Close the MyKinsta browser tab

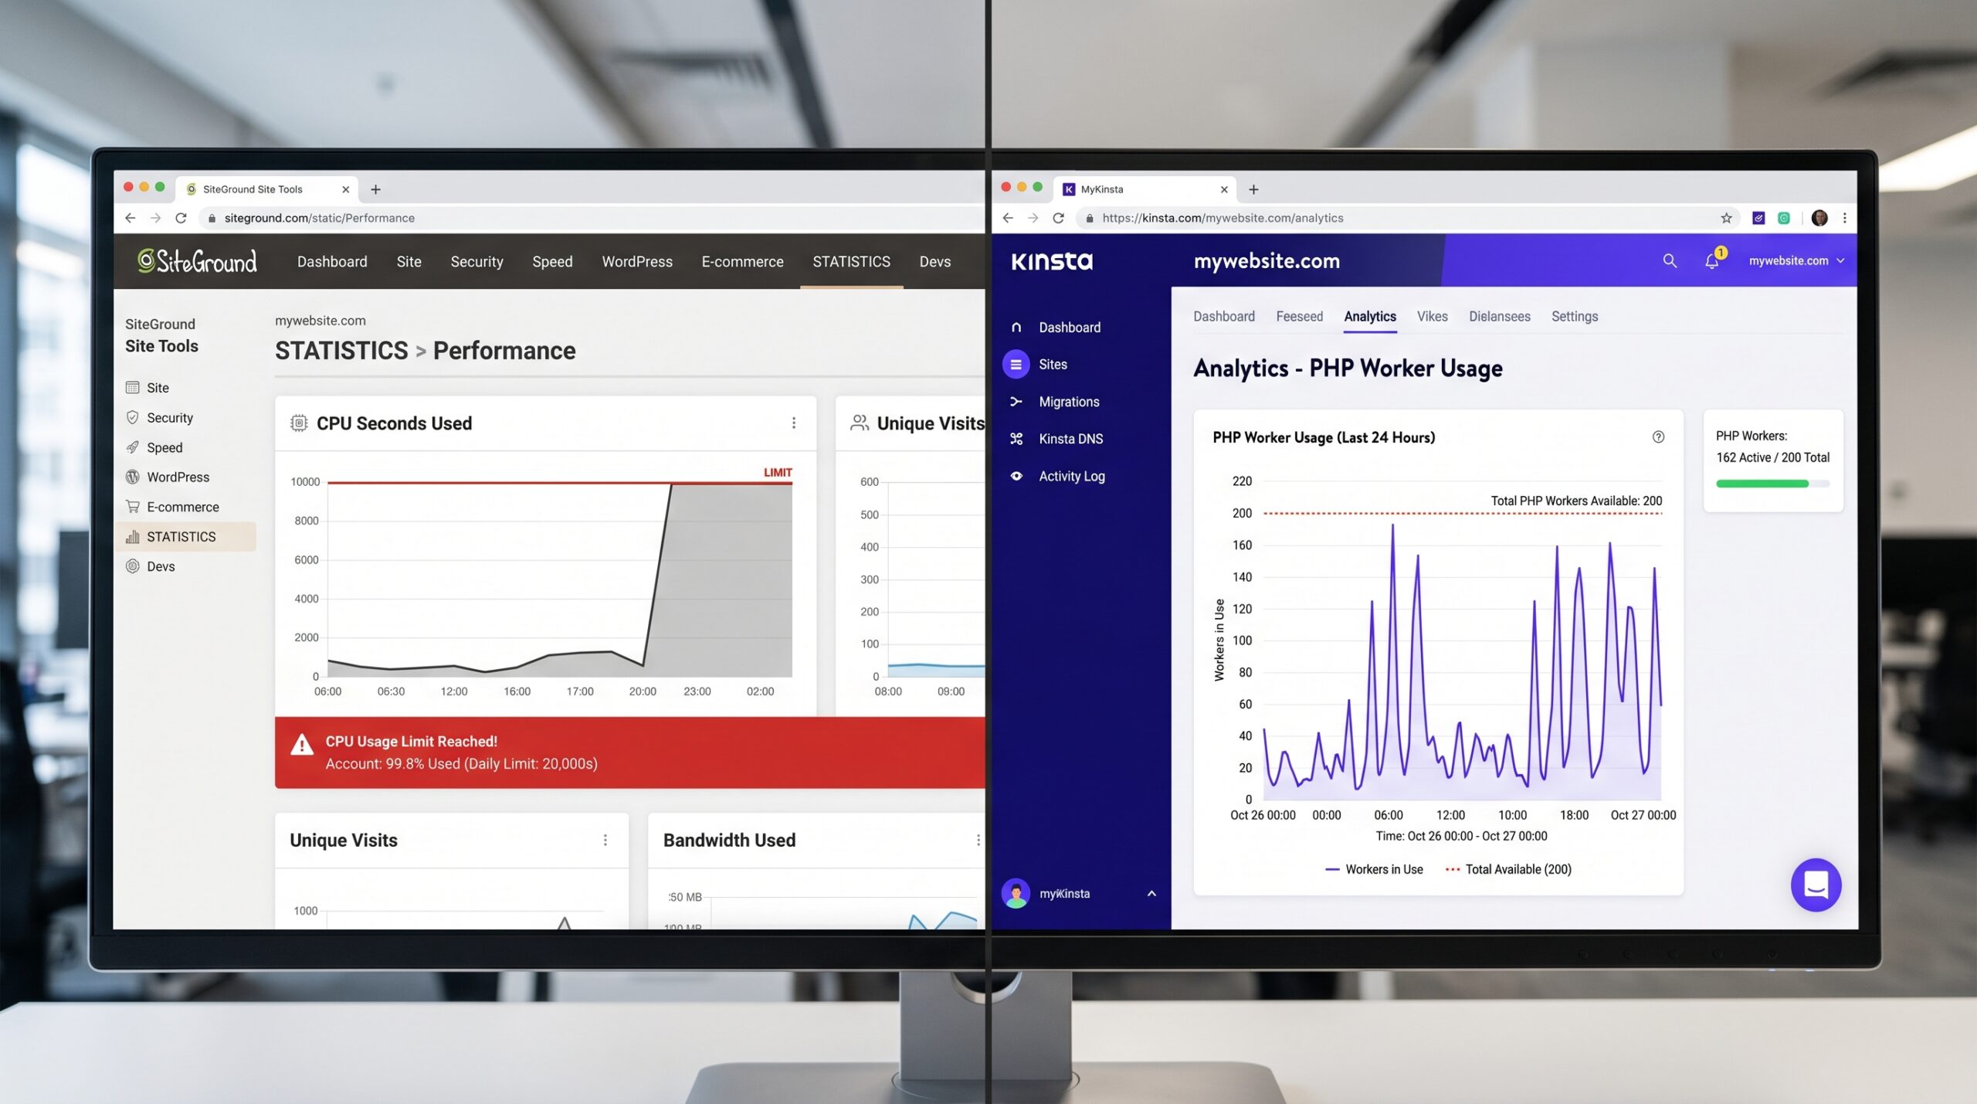click(1223, 189)
